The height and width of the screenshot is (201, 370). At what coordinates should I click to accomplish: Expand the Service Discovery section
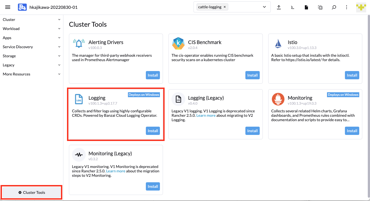click(32, 47)
